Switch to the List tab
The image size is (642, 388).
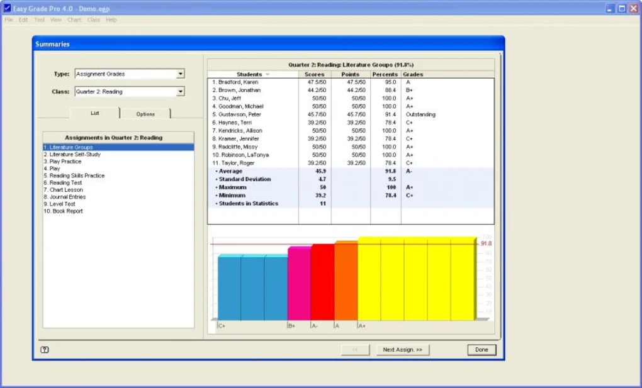pos(94,113)
